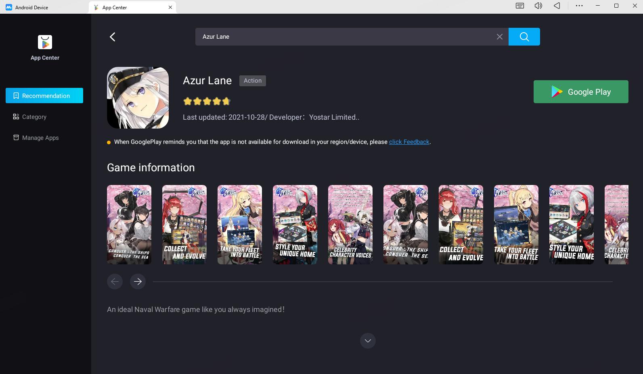
Task: Open the keyboard mapping icon in title bar
Action: click(520, 6)
